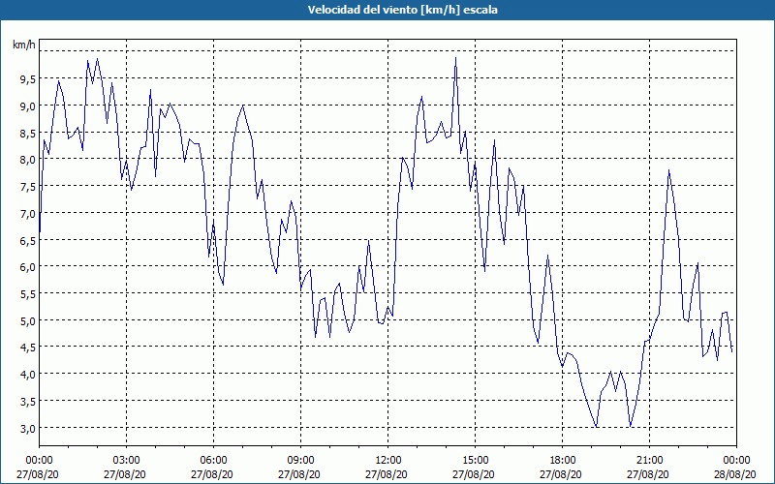
Task: Select the "00:00" label above first 27/08/20
Action: point(39,461)
